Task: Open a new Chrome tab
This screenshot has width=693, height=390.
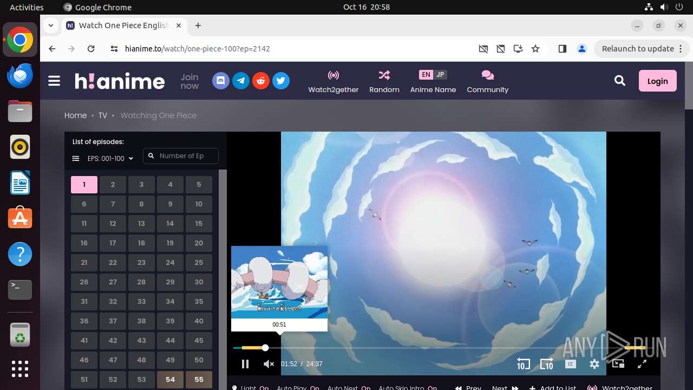Action: click(198, 25)
